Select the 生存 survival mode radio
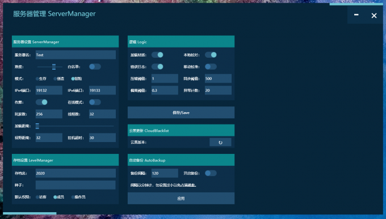The height and width of the screenshot is (219, 386). pyautogui.click(x=41, y=79)
